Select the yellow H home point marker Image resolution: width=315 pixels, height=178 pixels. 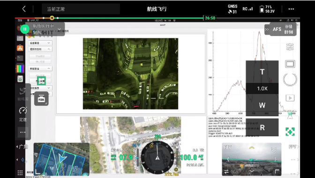point(52,18)
